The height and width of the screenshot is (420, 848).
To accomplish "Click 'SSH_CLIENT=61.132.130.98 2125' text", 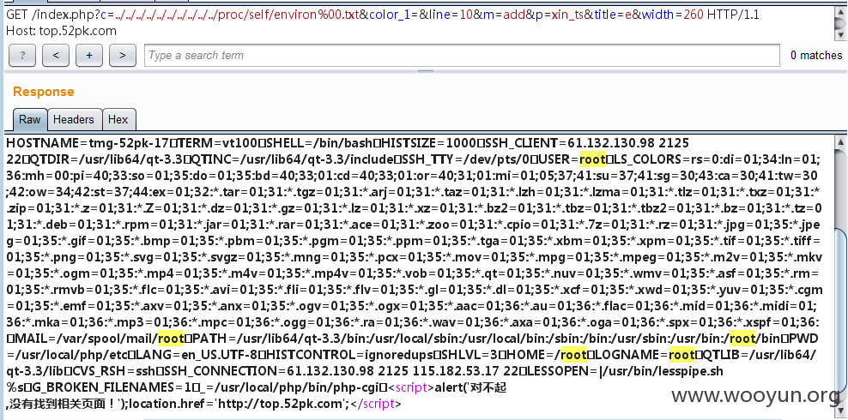I will tap(587, 144).
